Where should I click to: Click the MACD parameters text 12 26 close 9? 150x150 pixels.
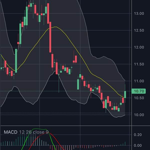pos(34,132)
